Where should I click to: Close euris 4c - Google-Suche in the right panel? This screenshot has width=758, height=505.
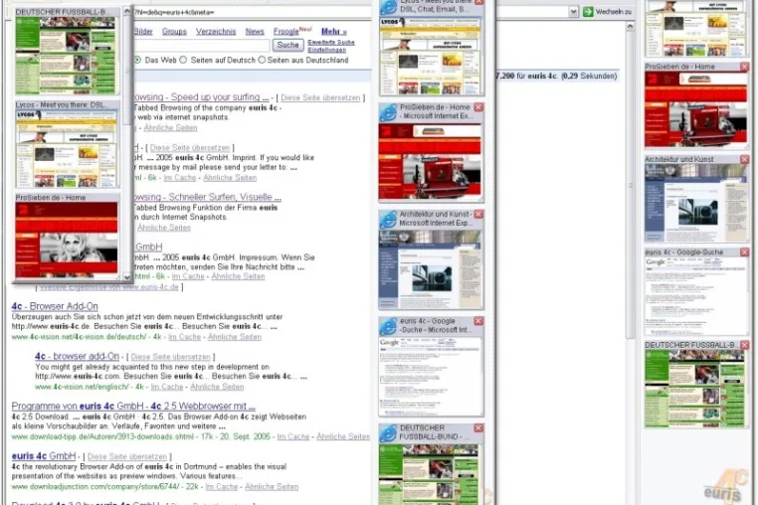point(744,252)
